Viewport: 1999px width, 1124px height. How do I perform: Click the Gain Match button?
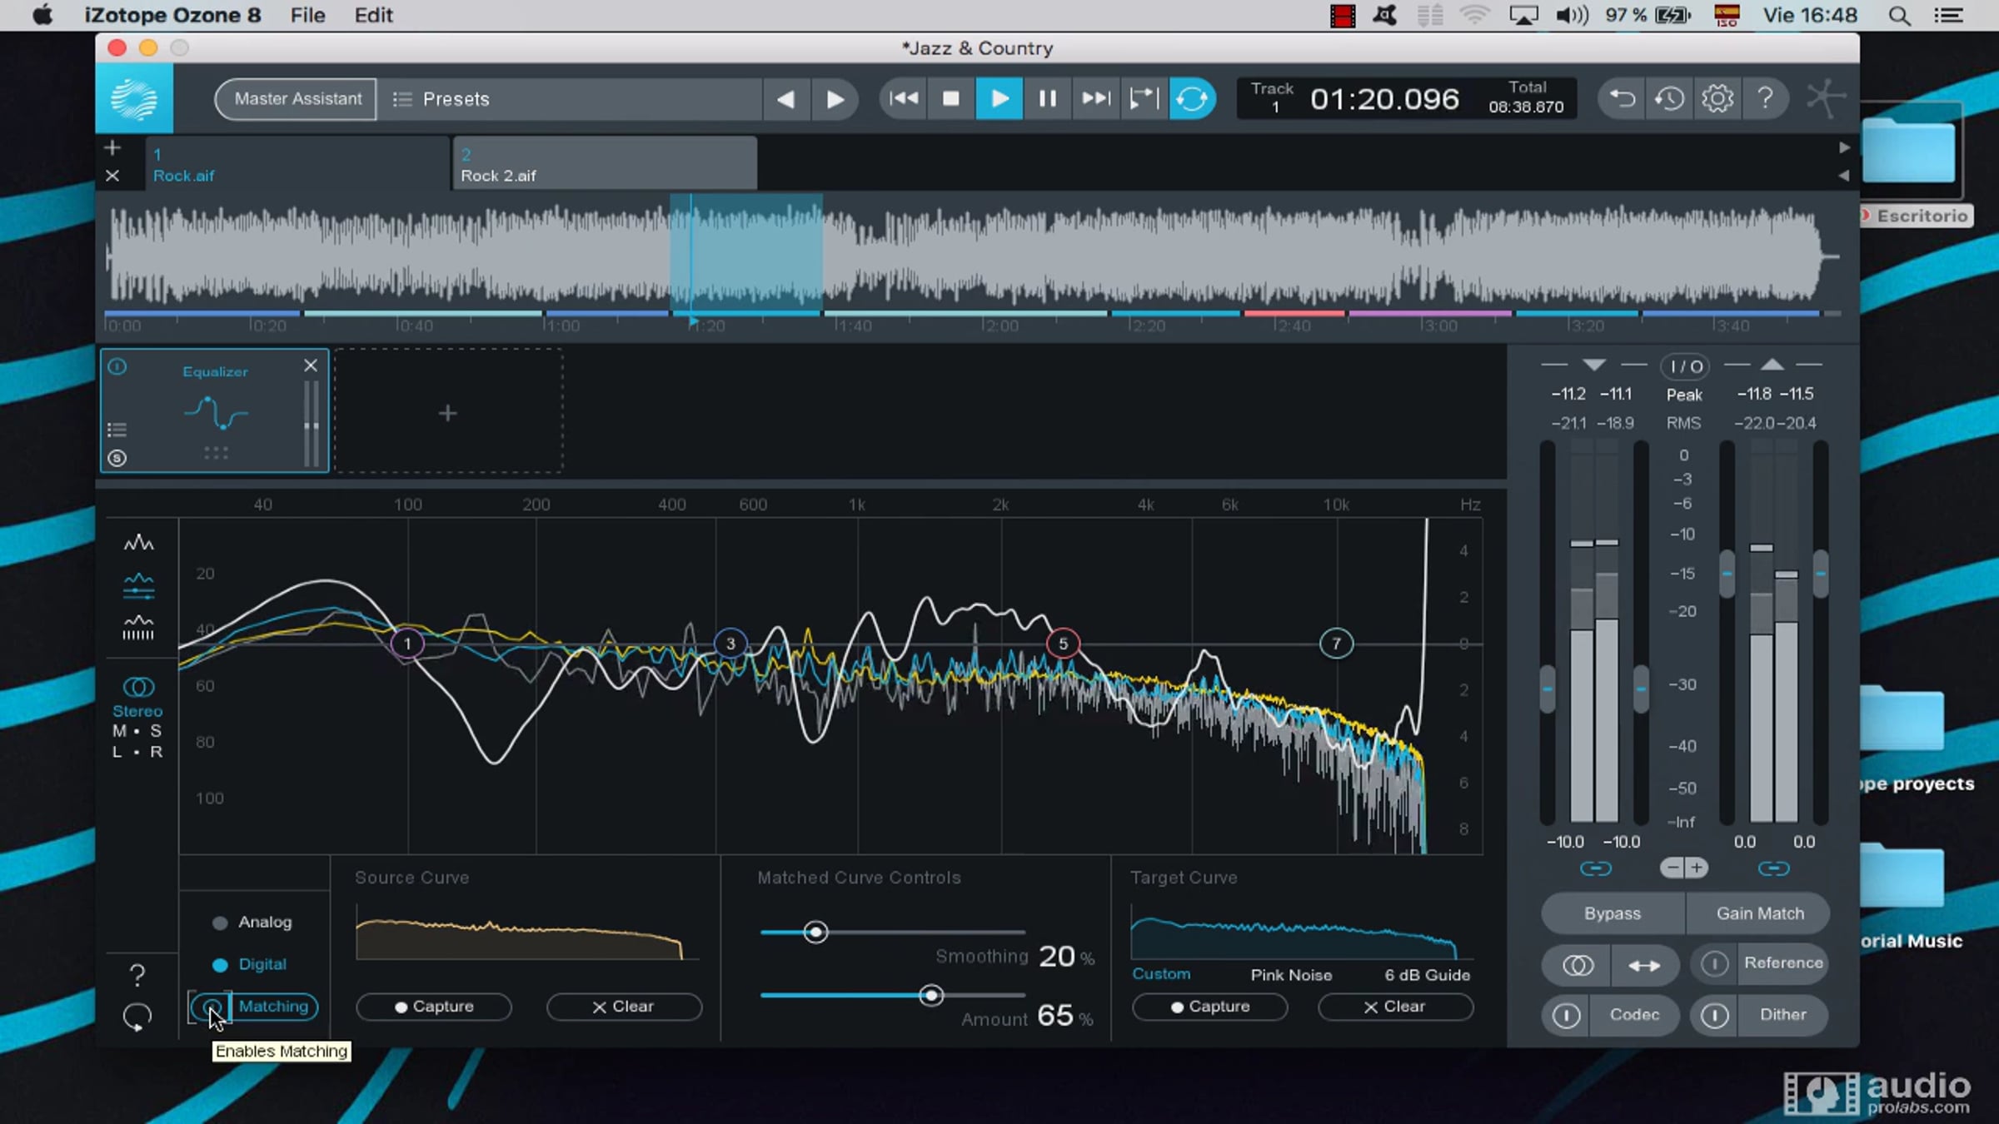(x=1759, y=913)
